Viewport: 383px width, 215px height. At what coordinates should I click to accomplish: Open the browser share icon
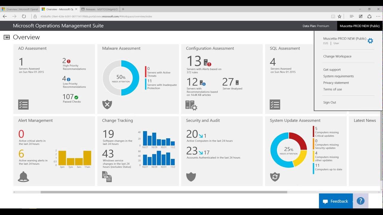tap(370, 16)
